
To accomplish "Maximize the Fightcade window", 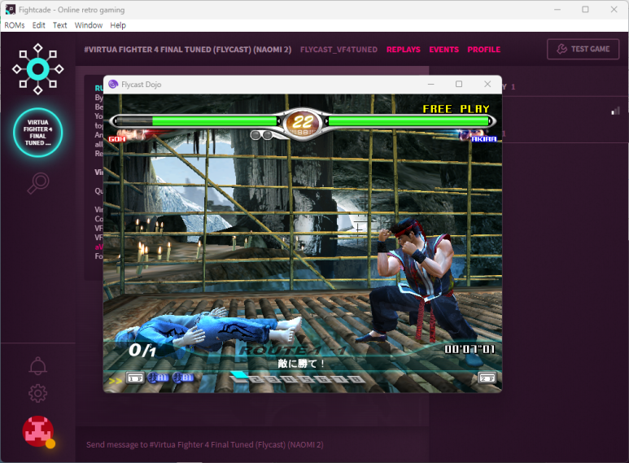I will 585,10.
